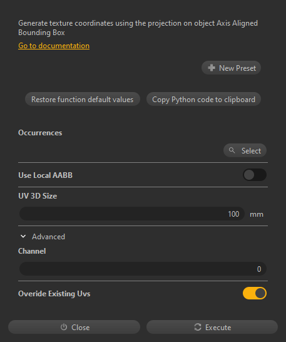The image size is (286, 342).
Task: Click the Occurrences heading label
Action: tap(40, 133)
